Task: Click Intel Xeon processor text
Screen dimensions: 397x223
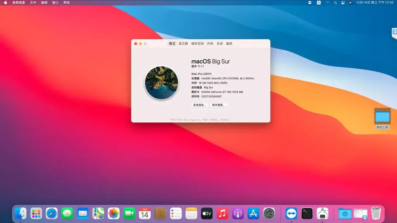Action: click(228, 78)
